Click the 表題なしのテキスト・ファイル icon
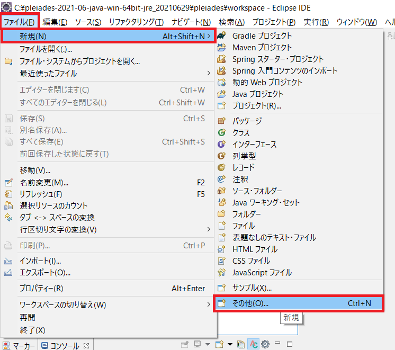The width and height of the screenshot is (395, 350). point(221,237)
